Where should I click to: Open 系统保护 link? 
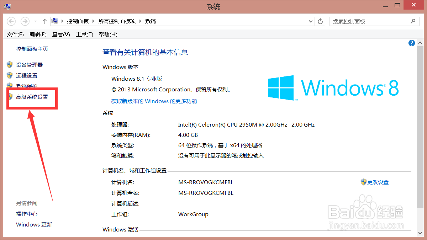[x=27, y=86]
